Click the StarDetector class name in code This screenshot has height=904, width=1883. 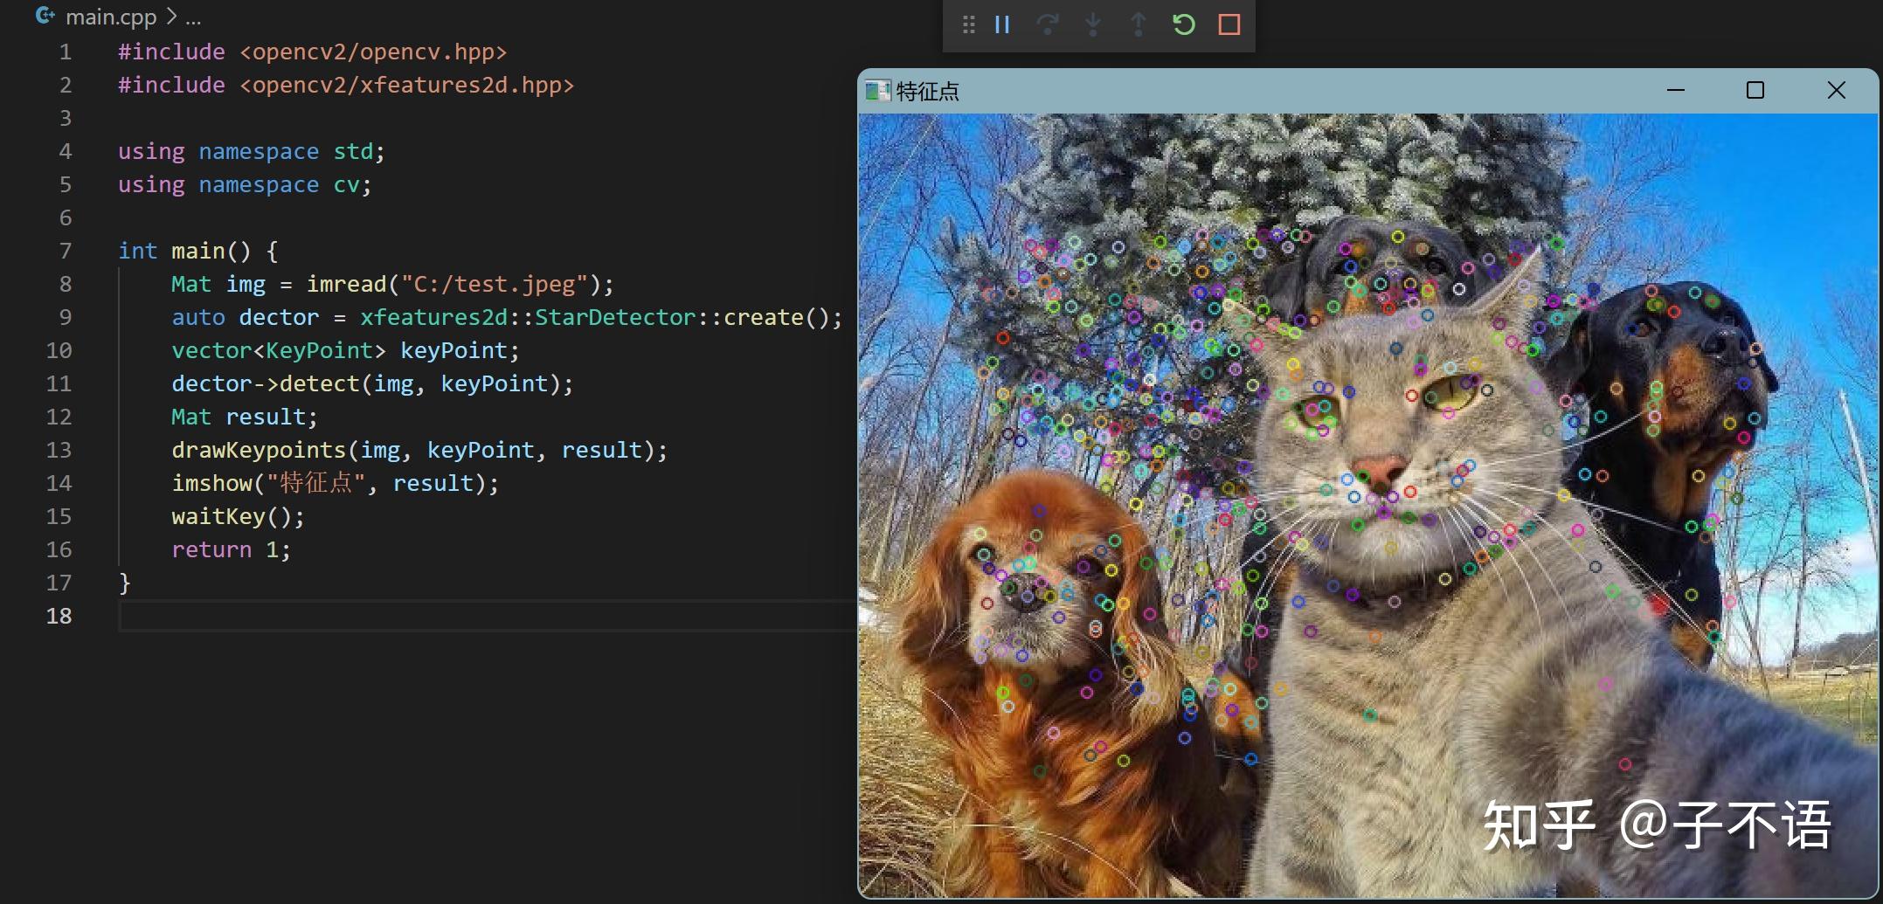click(614, 317)
